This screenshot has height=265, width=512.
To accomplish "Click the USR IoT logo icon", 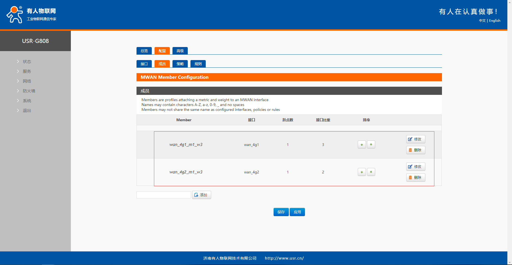I will click(15, 15).
